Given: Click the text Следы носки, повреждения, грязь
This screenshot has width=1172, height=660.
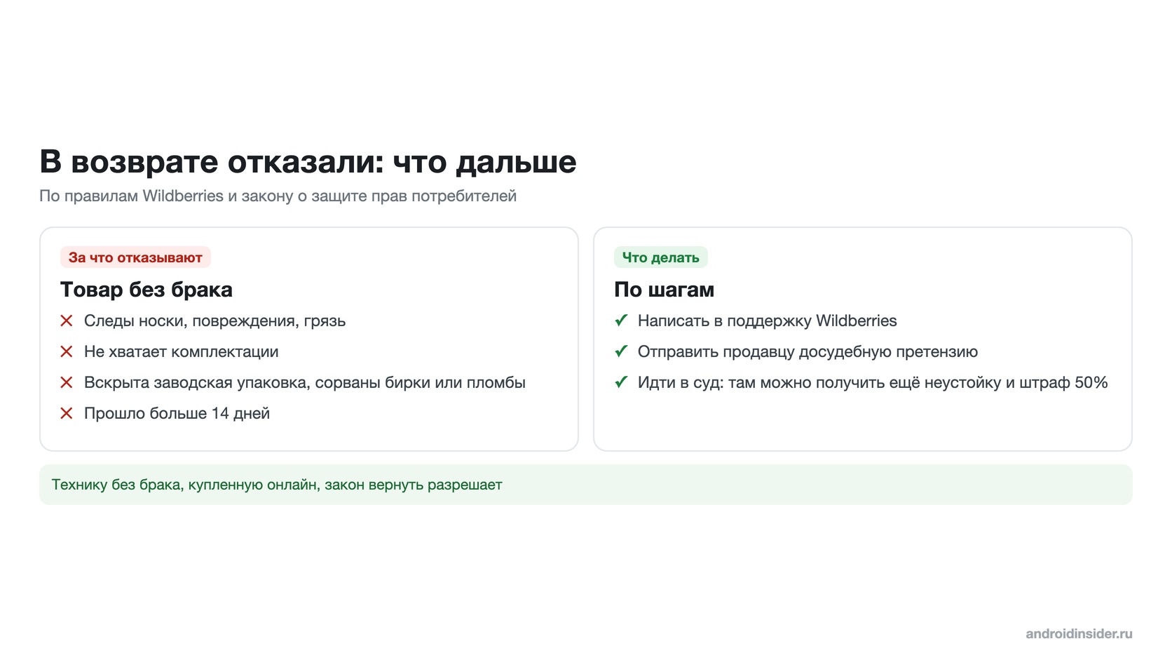Looking at the screenshot, I should click(214, 321).
